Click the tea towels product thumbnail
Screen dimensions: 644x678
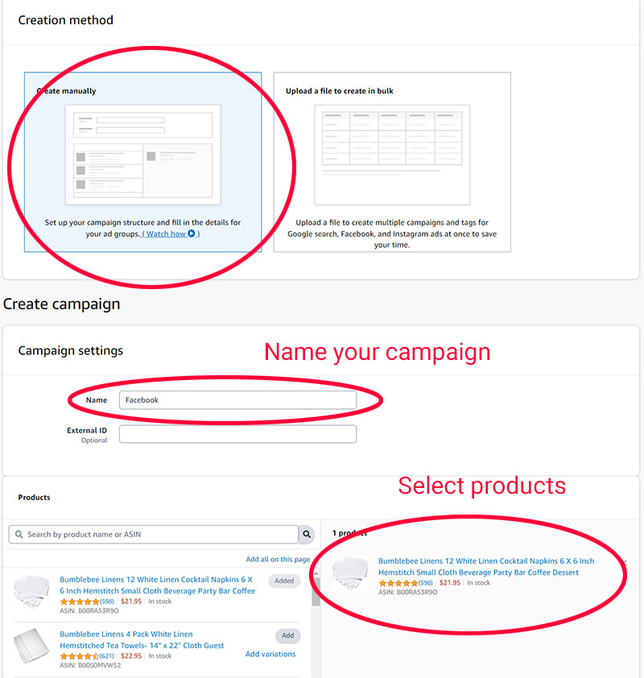pos(31,645)
